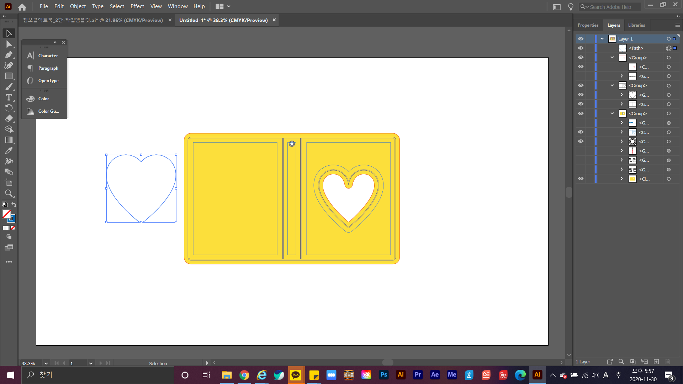Activate the Eyedropper tool

9,151
